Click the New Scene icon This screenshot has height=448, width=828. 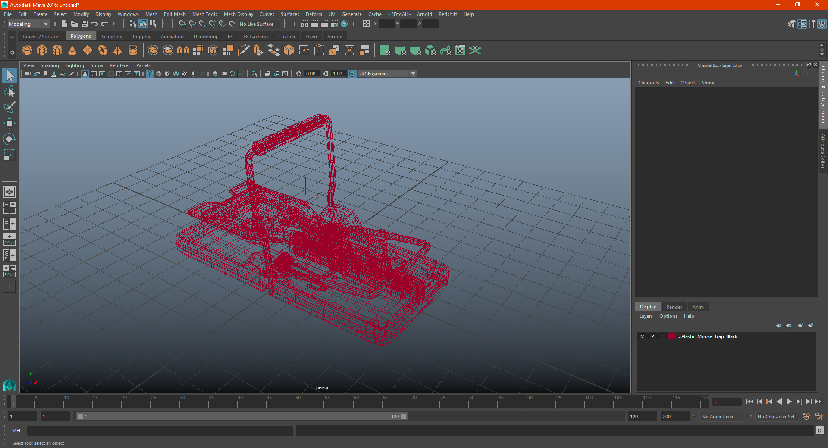[x=64, y=24]
